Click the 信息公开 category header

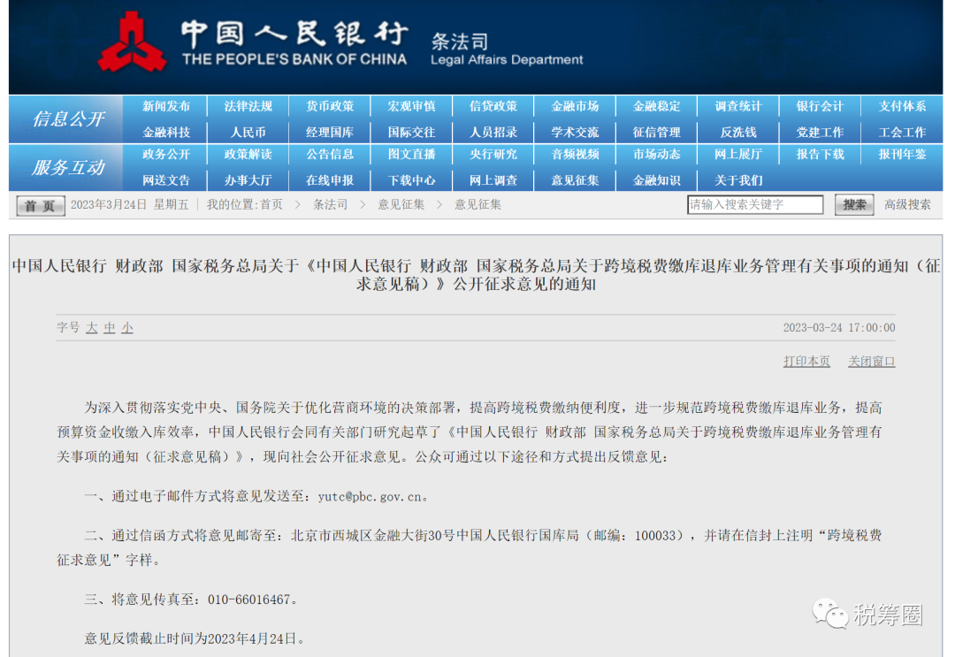pyautogui.click(x=68, y=118)
